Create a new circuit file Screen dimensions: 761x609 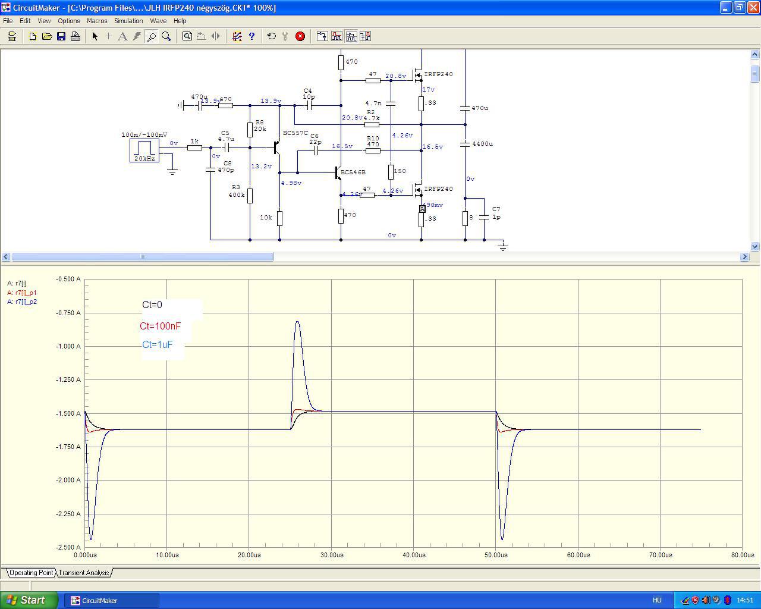[33, 36]
